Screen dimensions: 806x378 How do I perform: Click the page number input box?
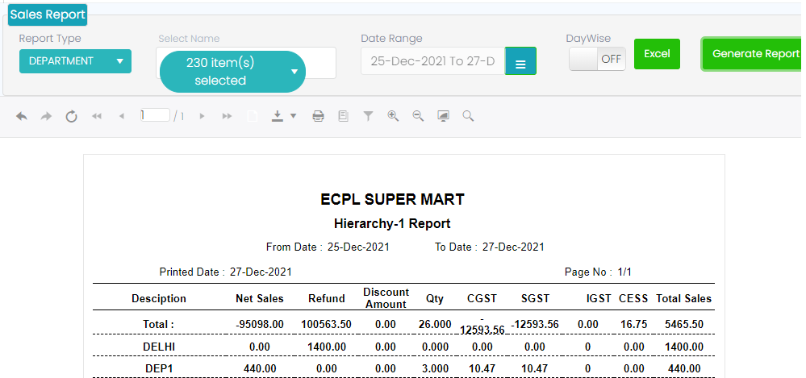point(155,115)
